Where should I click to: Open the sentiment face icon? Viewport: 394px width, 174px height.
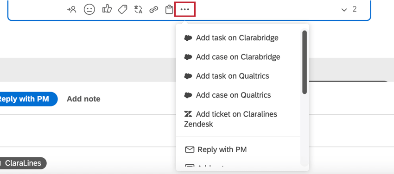tap(89, 10)
